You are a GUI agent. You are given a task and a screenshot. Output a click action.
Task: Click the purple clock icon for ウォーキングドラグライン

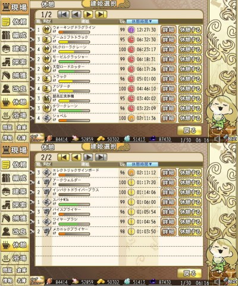[131, 30]
